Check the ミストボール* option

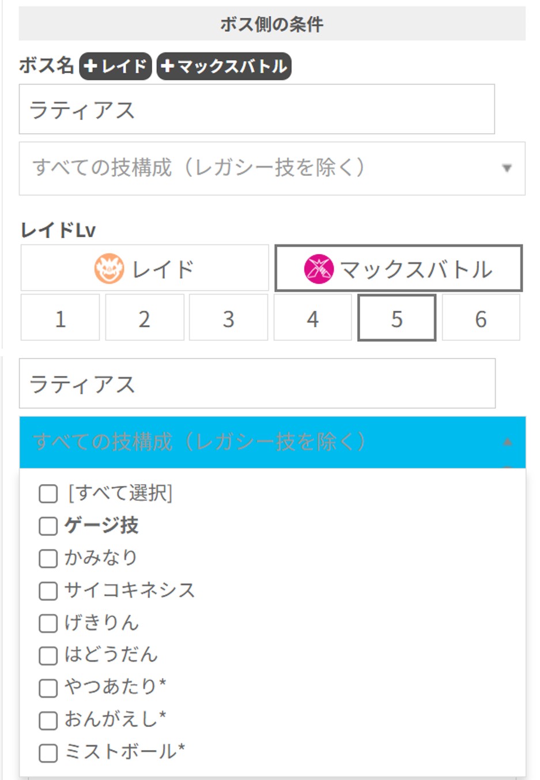pos(48,752)
